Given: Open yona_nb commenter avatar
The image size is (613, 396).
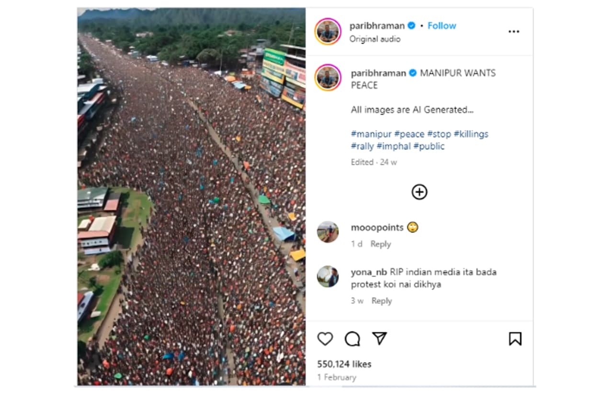Looking at the screenshot, I should (328, 276).
